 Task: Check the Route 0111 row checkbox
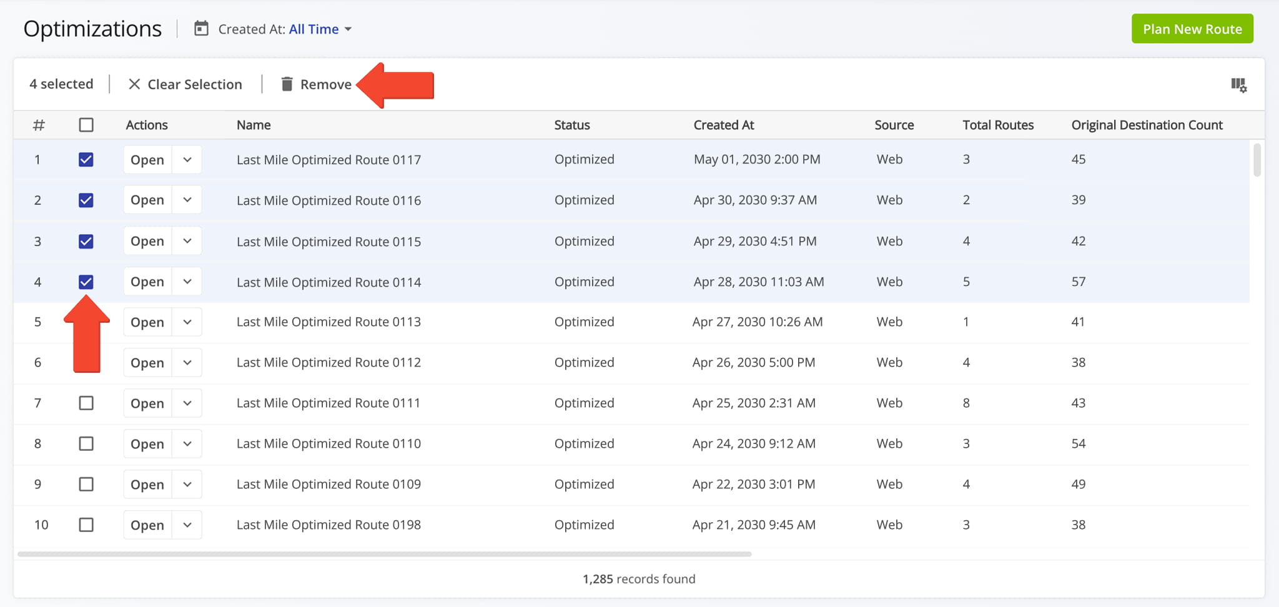coord(86,403)
